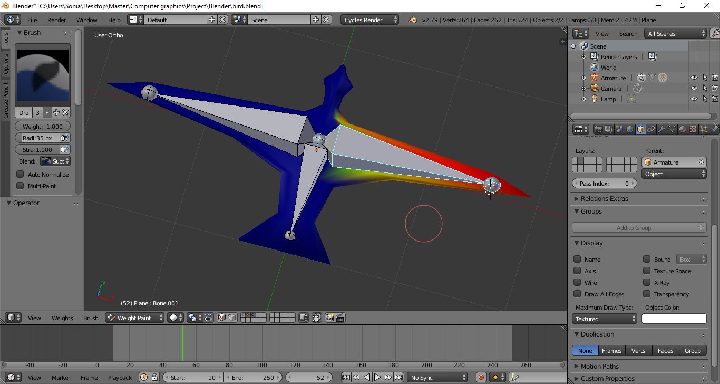
Task: Open the Scene properties tab icon
Action: [x=619, y=129]
